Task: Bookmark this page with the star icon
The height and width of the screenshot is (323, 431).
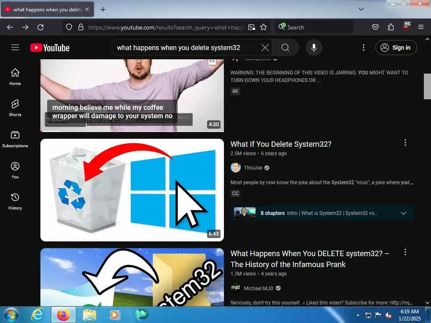Action: (x=263, y=27)
